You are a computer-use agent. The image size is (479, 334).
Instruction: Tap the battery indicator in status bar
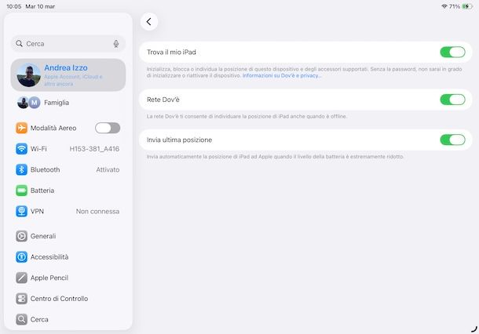(467, 6)
